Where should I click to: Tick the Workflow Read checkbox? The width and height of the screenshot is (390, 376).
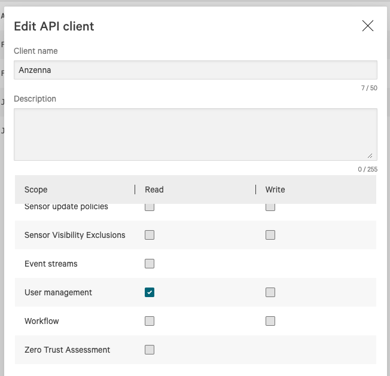pos(150,321)
